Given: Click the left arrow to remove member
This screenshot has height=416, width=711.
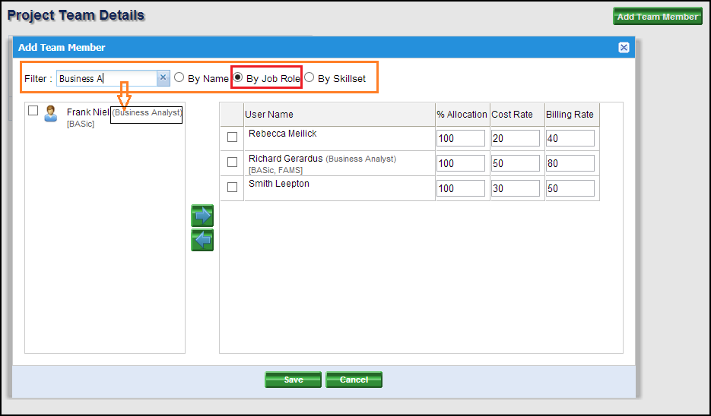Looking at the screenshot, I should pyautogui.click(x=202, y=241).
